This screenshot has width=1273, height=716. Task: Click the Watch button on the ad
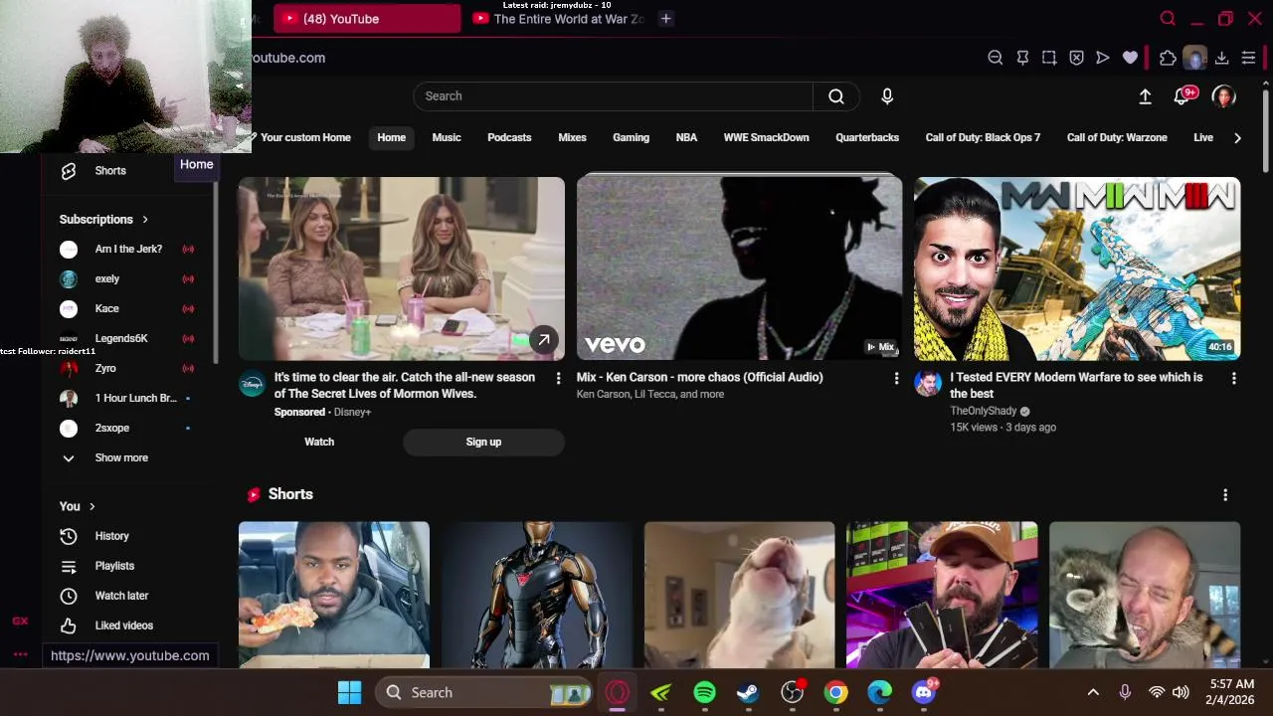click(x=319, y=442)
